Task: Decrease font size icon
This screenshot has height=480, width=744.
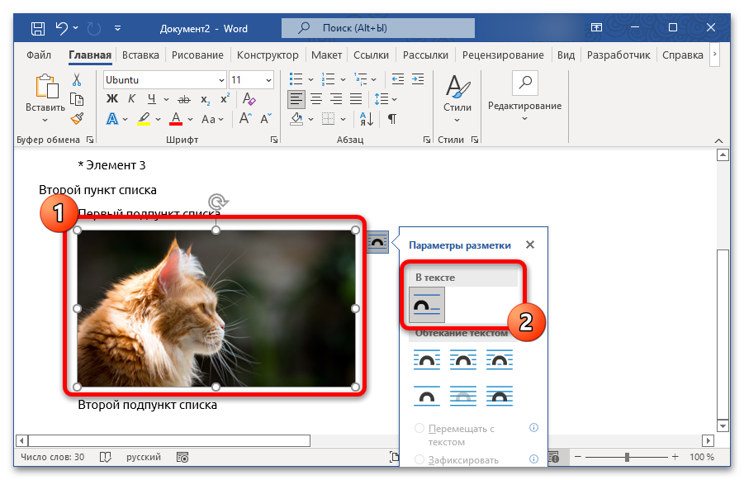Action: (266, 118)
